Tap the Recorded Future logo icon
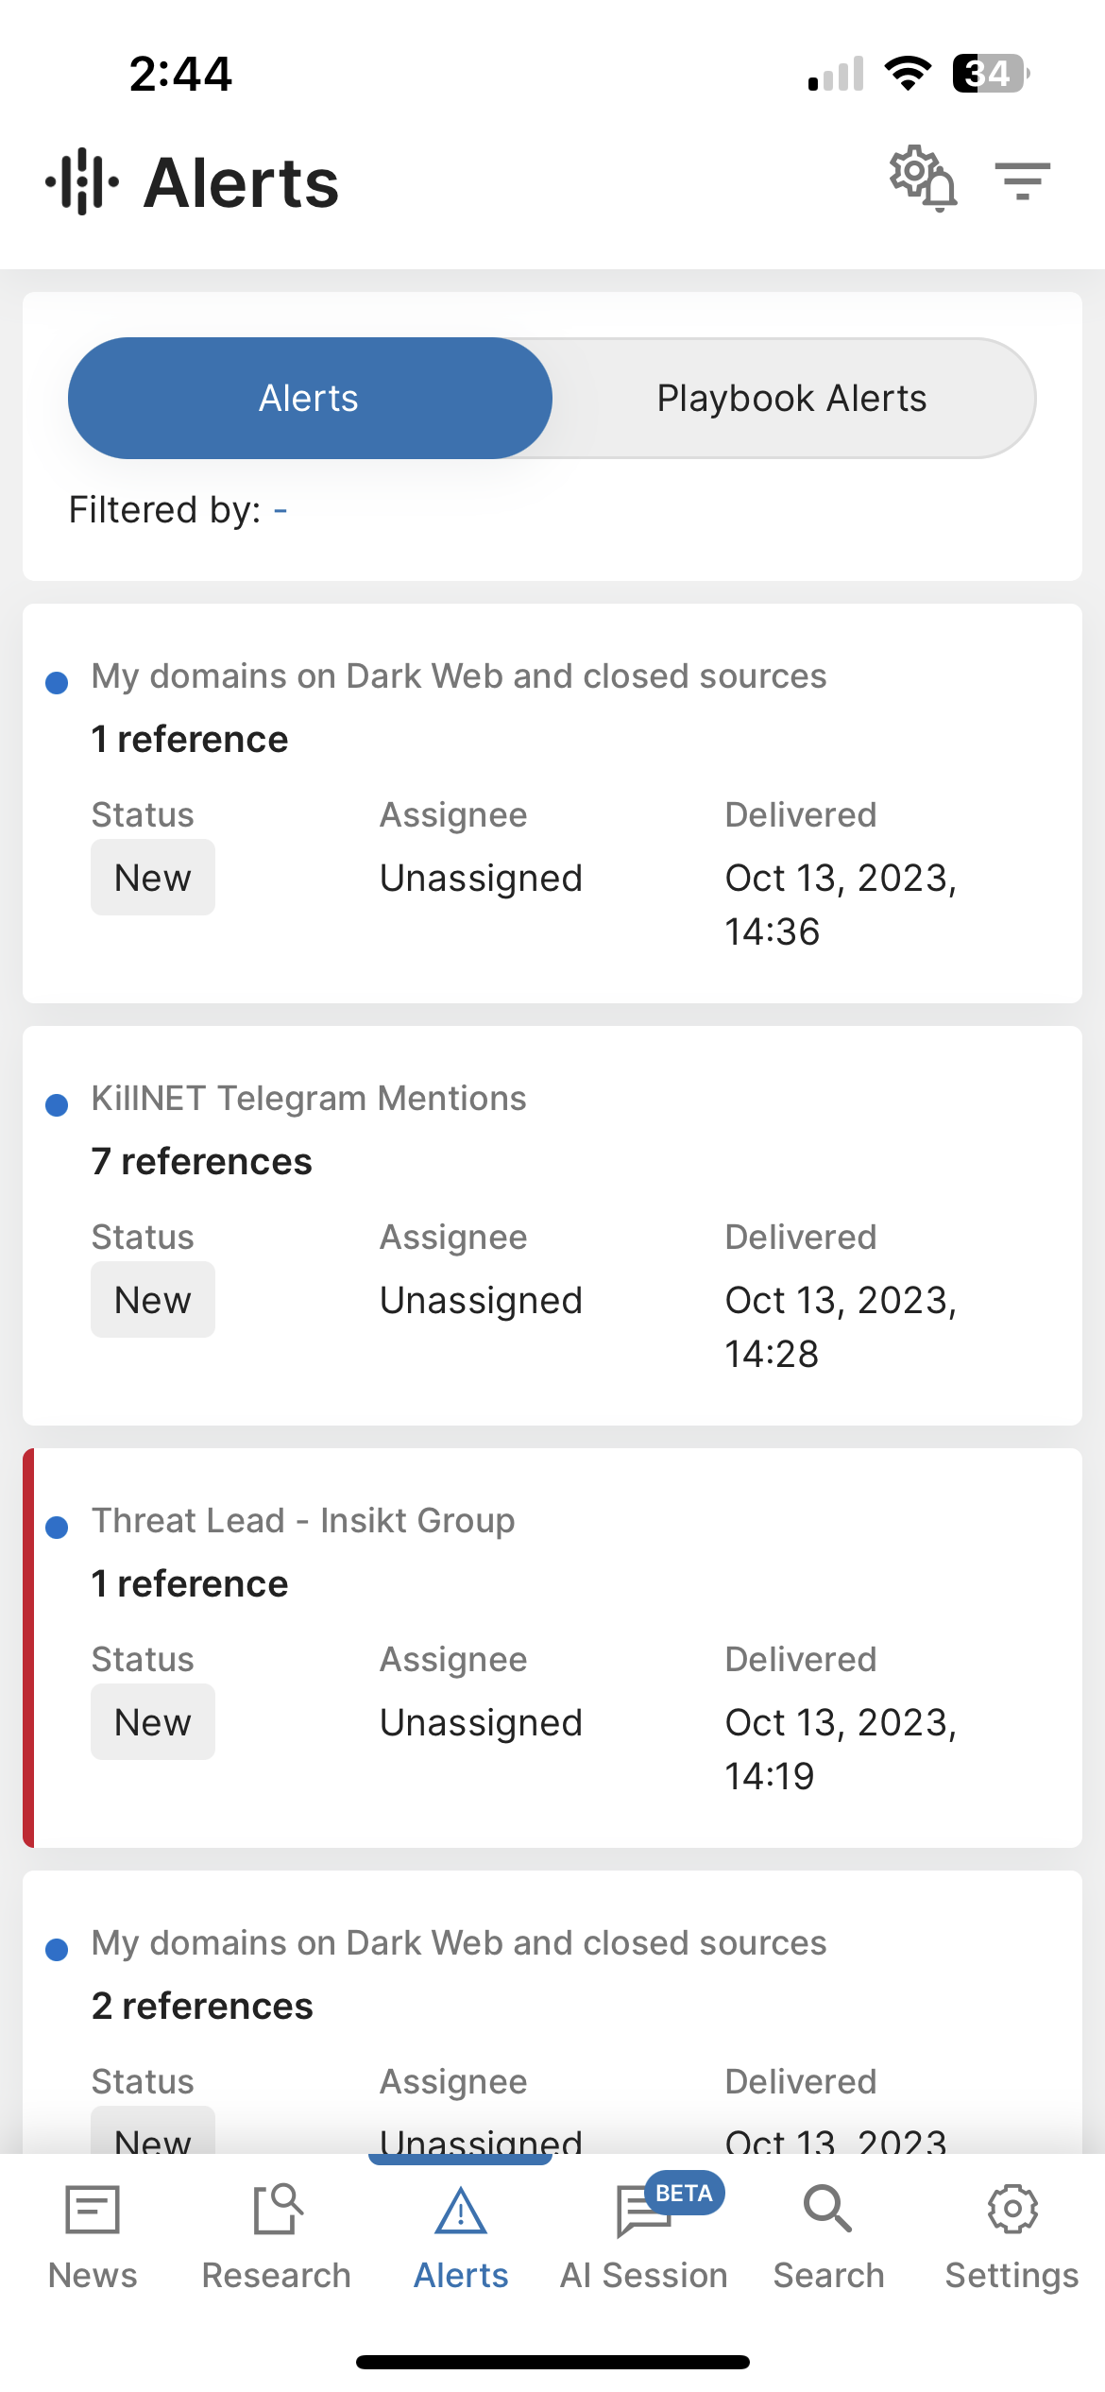 pyautogui.click(x=82, y=181)
